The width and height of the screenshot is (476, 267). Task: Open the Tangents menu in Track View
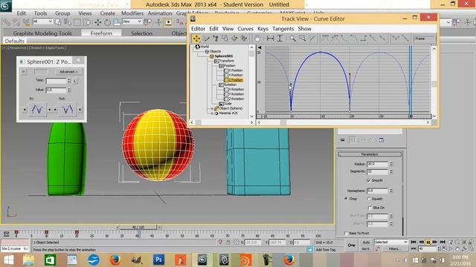pos(283,29)
